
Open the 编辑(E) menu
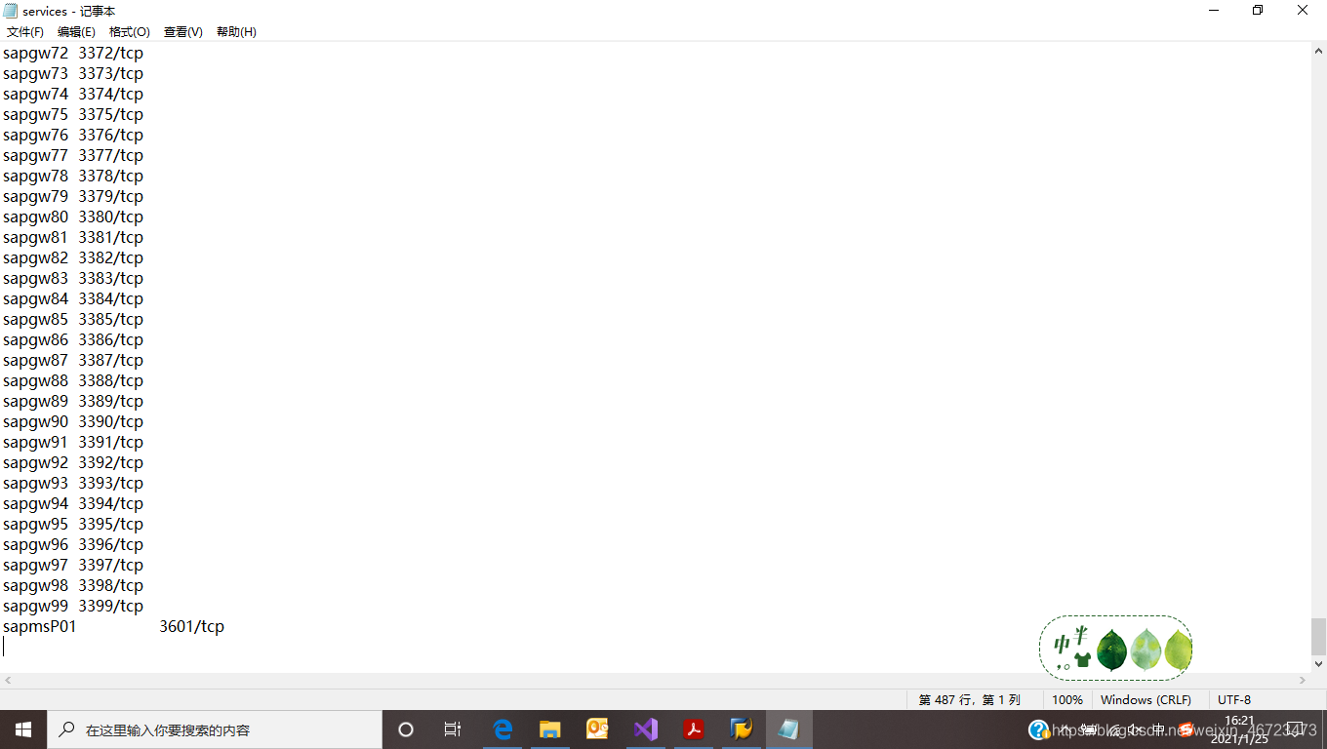coord(76,32)
